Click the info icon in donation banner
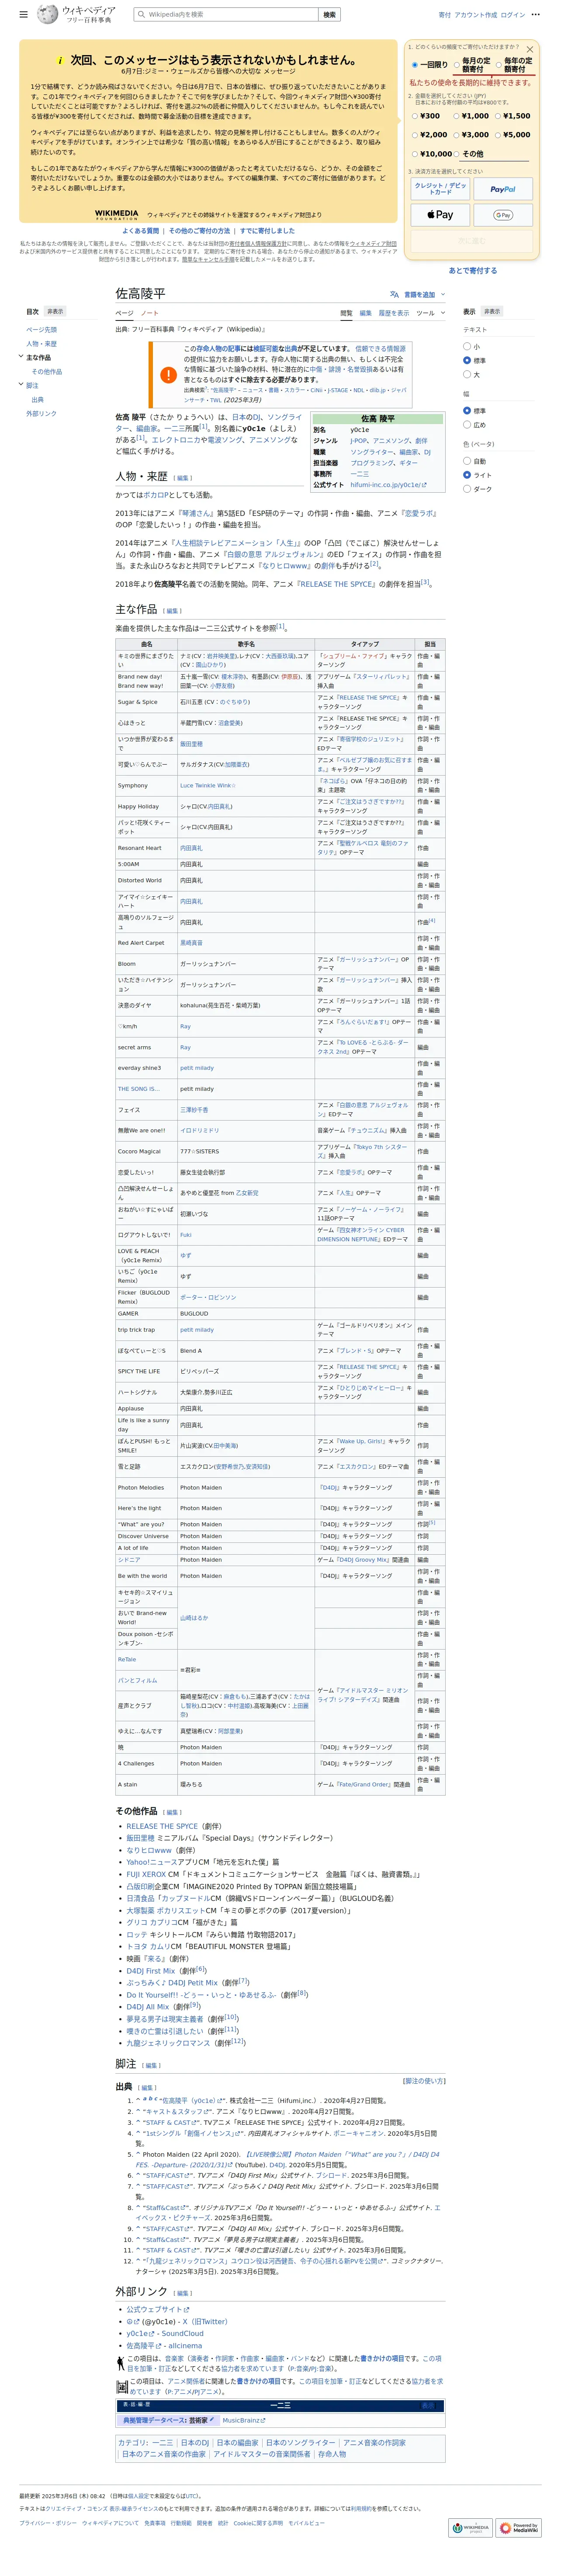Screen dimensions: 561x2576 (60, 61)
